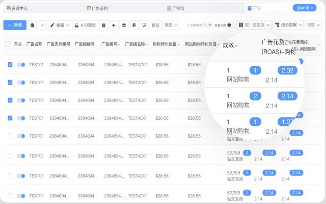Screen dimensions: 326x204
Task: Click the blue 广告 tab icon
Action: tap(250, 8)
